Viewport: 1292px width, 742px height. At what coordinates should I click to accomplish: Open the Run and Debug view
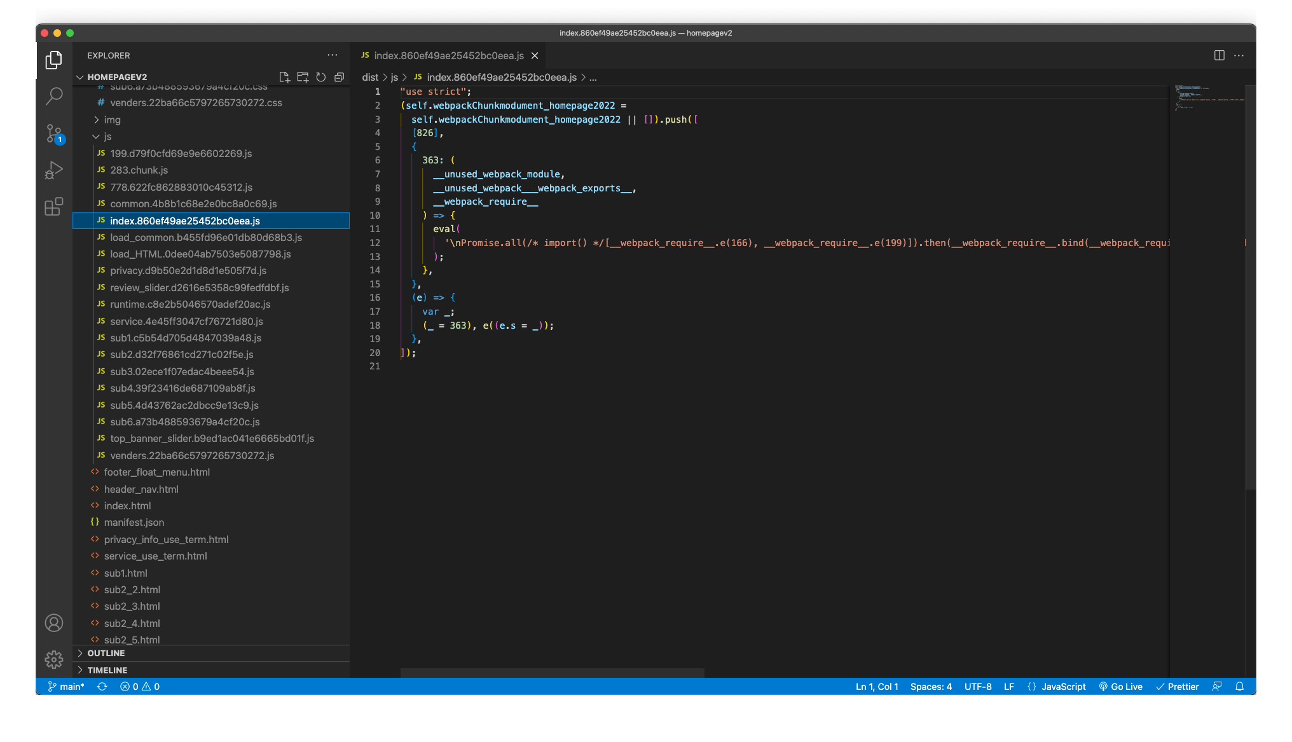click(x=53, y=170)
